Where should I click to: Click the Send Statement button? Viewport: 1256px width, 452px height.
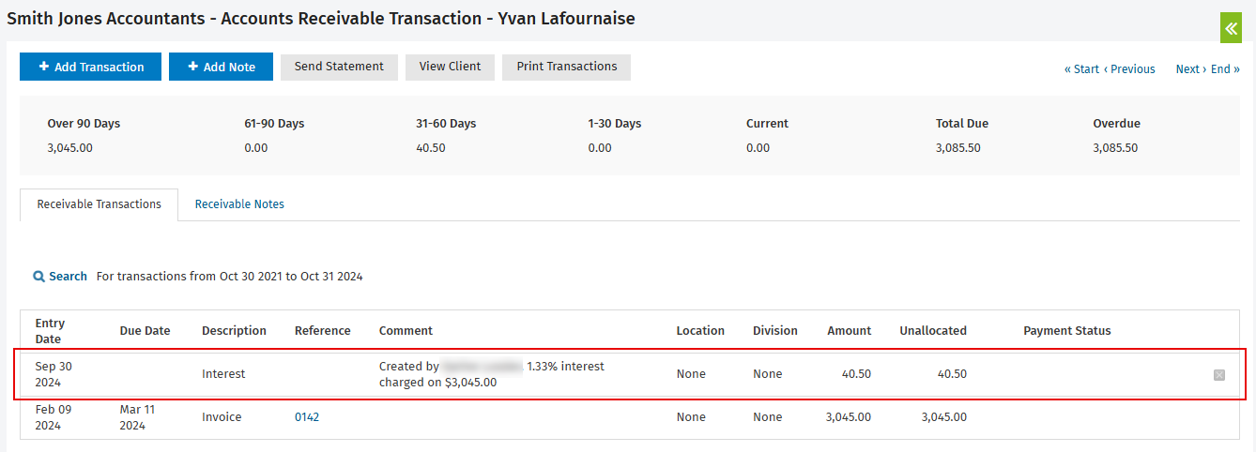[339, 67]
